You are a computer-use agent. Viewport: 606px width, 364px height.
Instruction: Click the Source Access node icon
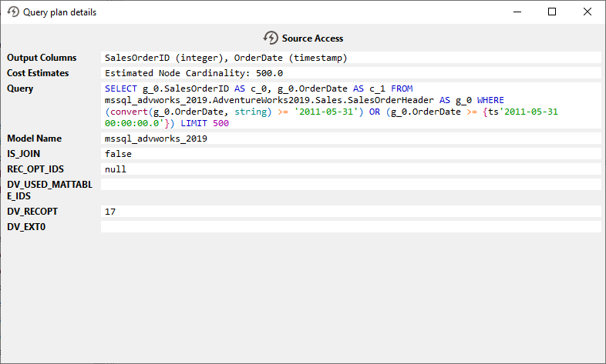[271, 38]
